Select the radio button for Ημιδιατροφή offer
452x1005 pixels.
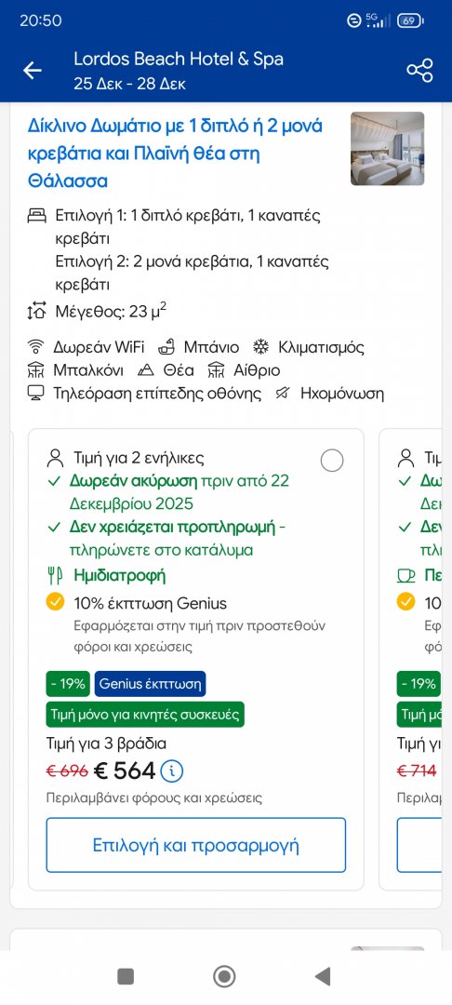pos(332,461)
